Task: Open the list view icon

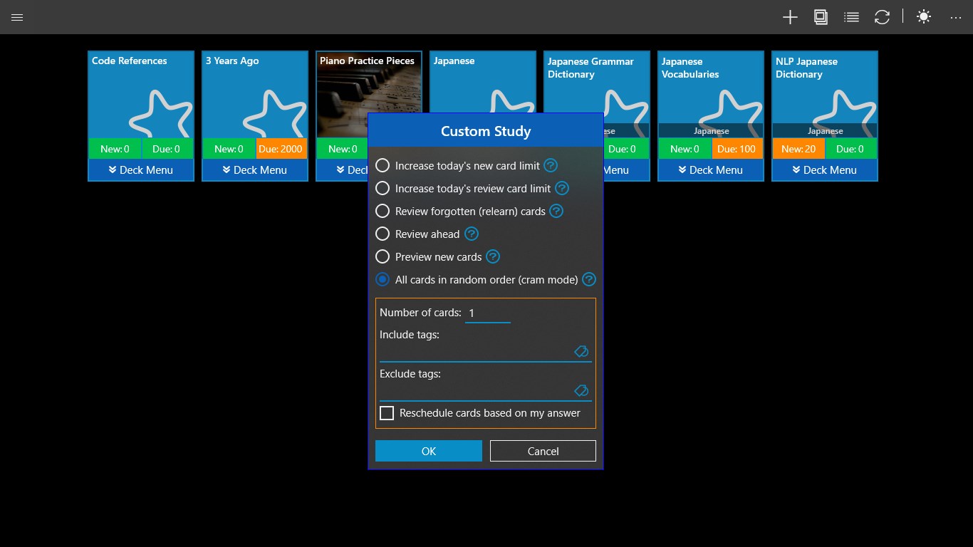Action: [851, 16]
